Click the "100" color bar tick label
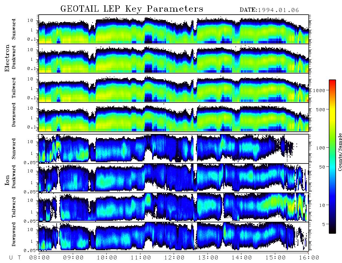 click(x=321, y=148)
